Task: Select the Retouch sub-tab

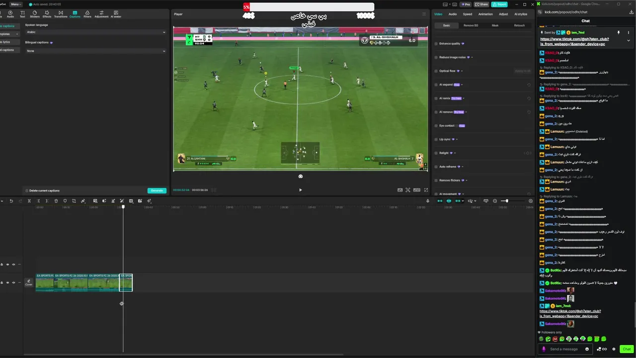Action: click(x=519, y=25)
